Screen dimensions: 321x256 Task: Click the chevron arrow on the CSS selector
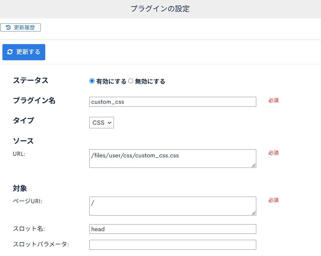[x=110, y=122]
